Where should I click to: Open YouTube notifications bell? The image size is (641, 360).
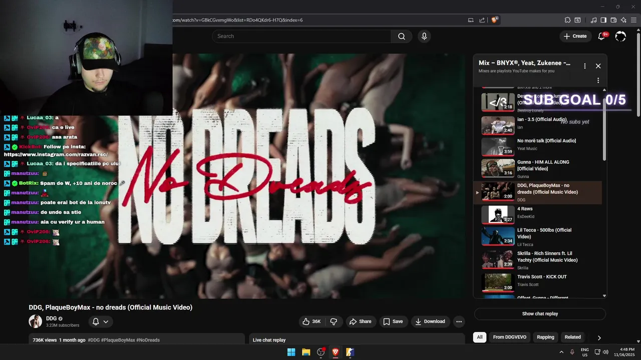tap(602, 36)
